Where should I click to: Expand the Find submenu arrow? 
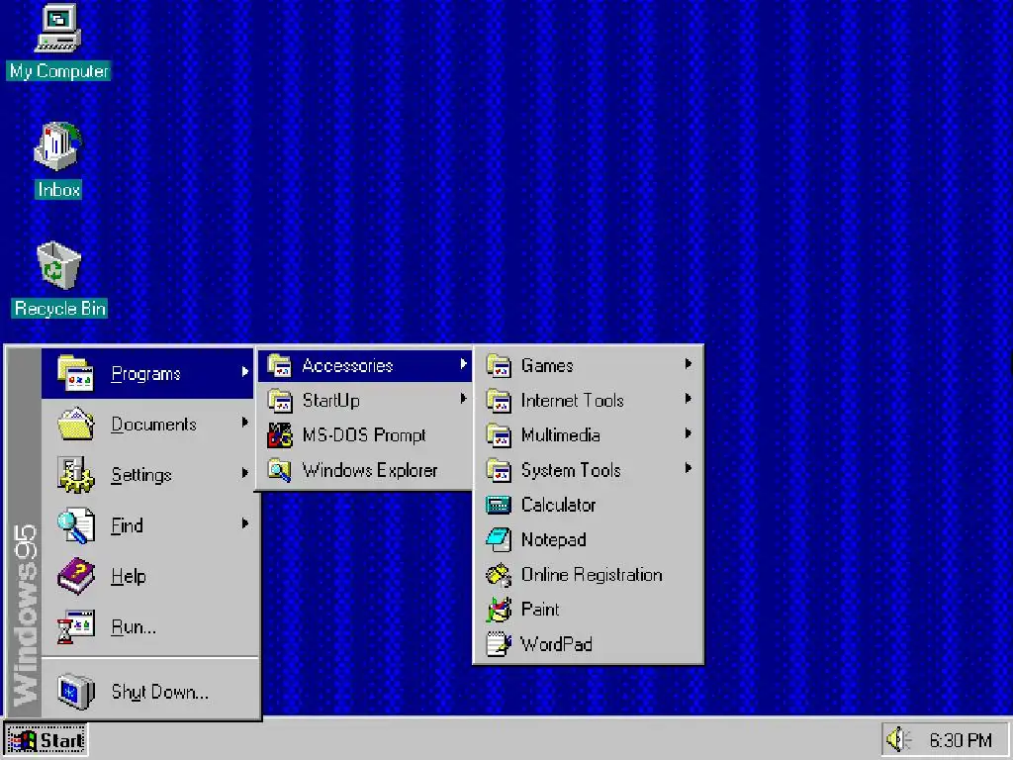pyautogui.click(x=245, y=523)
